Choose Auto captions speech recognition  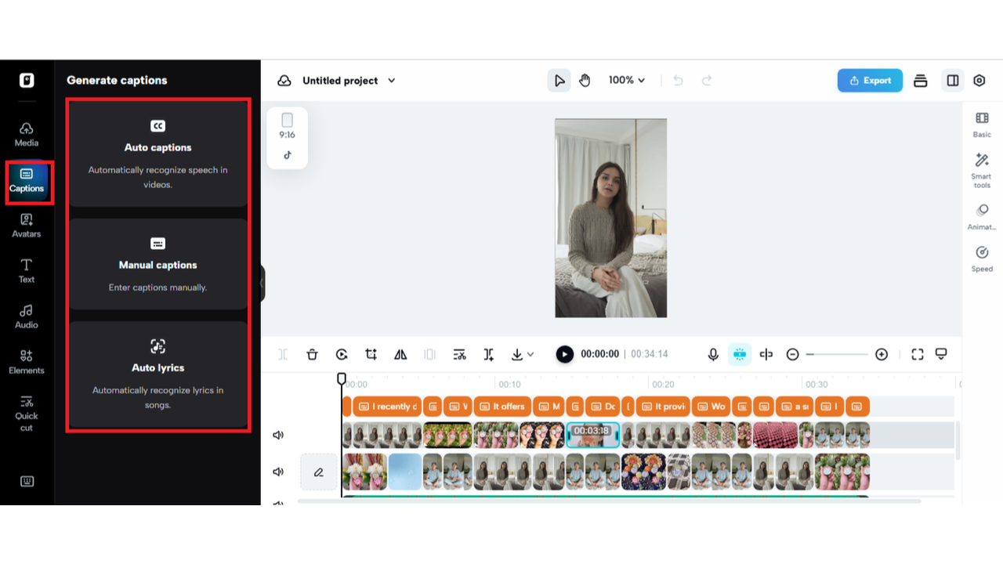pyautogui.click(x=158, y=154)
